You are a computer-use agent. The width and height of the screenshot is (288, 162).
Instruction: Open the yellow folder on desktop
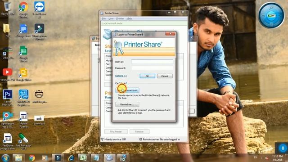pyautogui.click(x=7, y=30)
